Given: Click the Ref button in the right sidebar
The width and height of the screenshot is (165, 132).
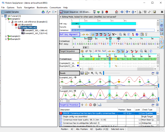Looking at the screenshot, I should tap(162, 25).
